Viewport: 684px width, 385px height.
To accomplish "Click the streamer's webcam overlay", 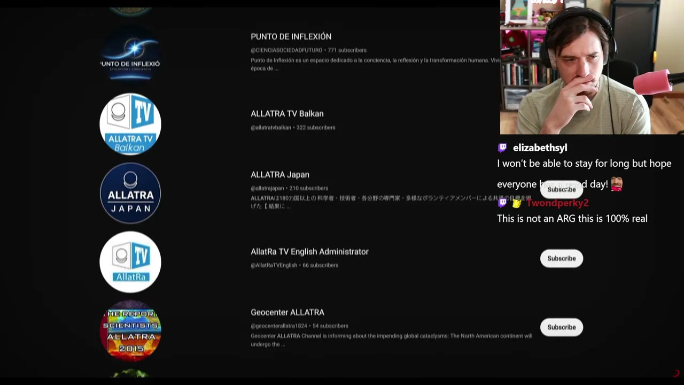I will click(x=592, y=67).
